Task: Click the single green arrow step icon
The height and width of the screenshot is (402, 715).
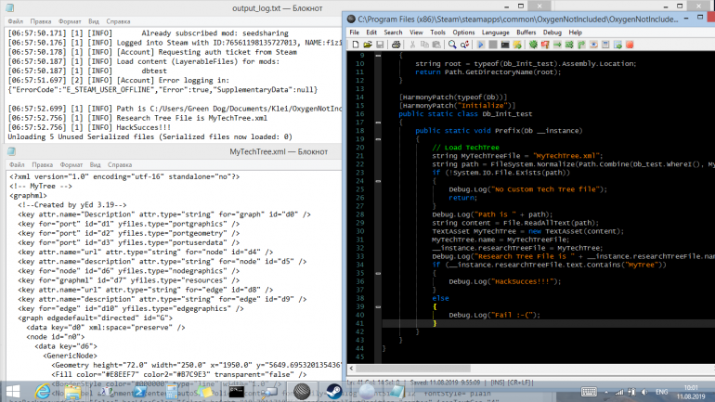Action: (557, 45)
